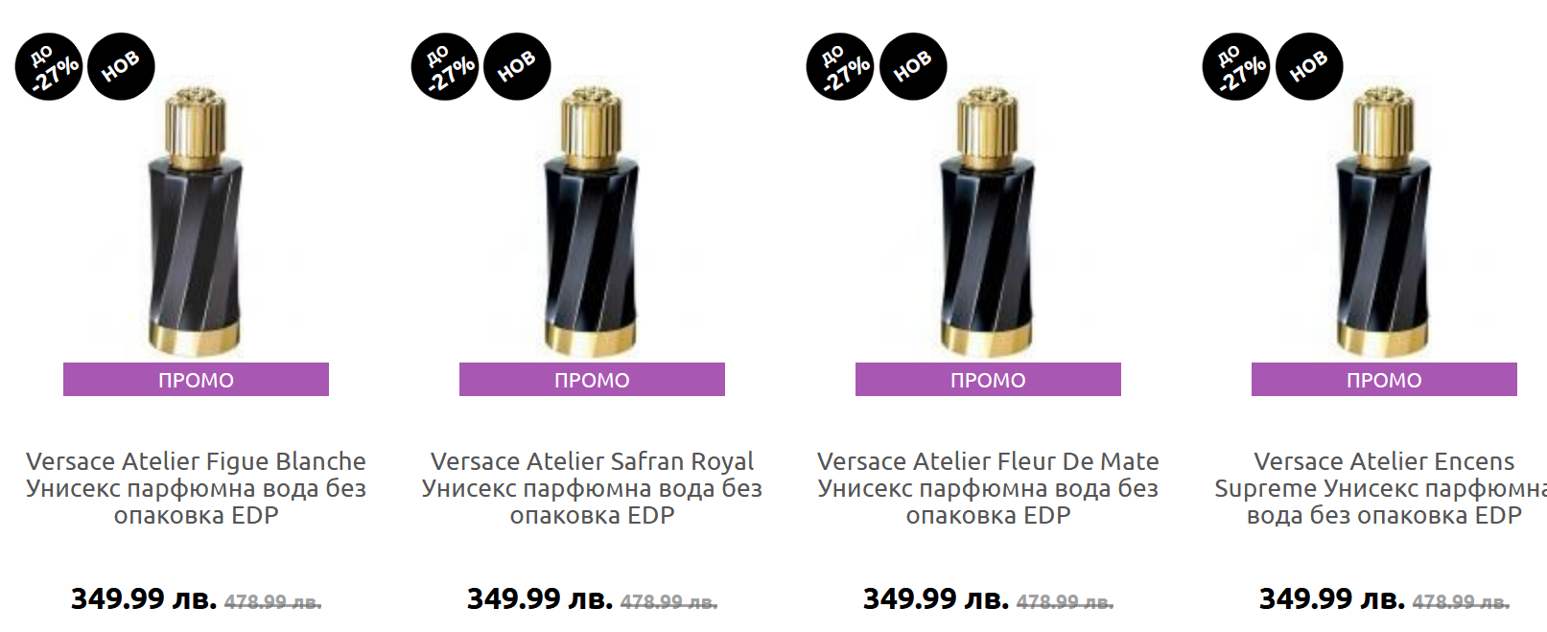Open the Figue Blanche perfume bottle image
Screen dimensions: 1547x632
click(196, 222)
